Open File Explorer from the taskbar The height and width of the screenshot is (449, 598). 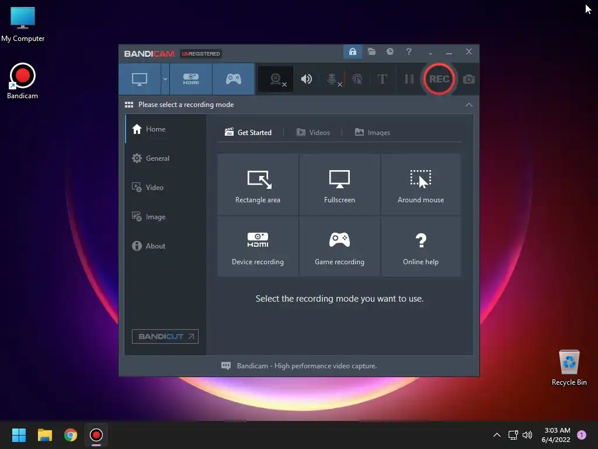point(44,435)
